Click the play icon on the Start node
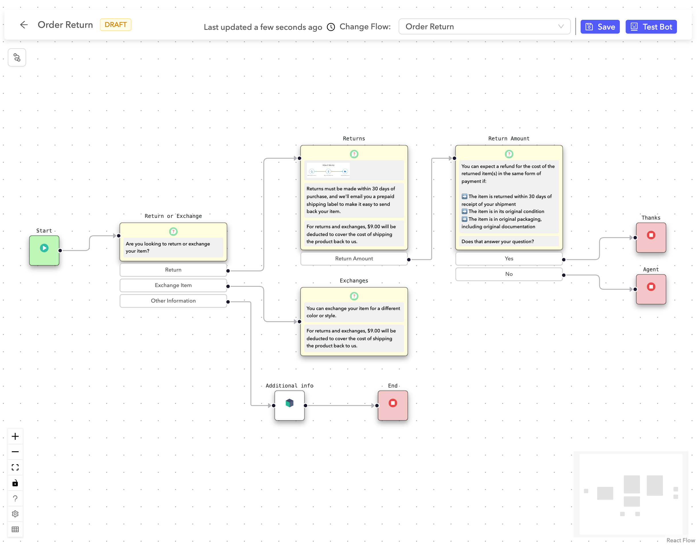The image size is (697, 546). (44, 248)
